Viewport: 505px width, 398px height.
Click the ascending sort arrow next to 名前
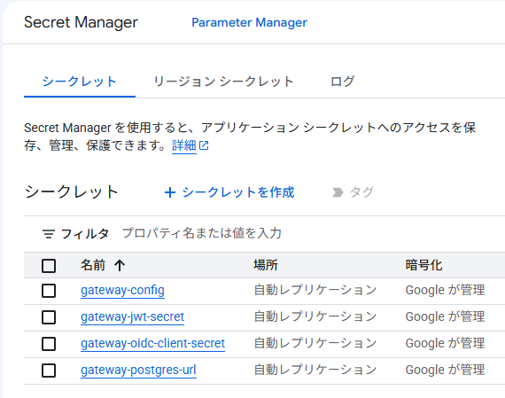click(x=120, y=266)
